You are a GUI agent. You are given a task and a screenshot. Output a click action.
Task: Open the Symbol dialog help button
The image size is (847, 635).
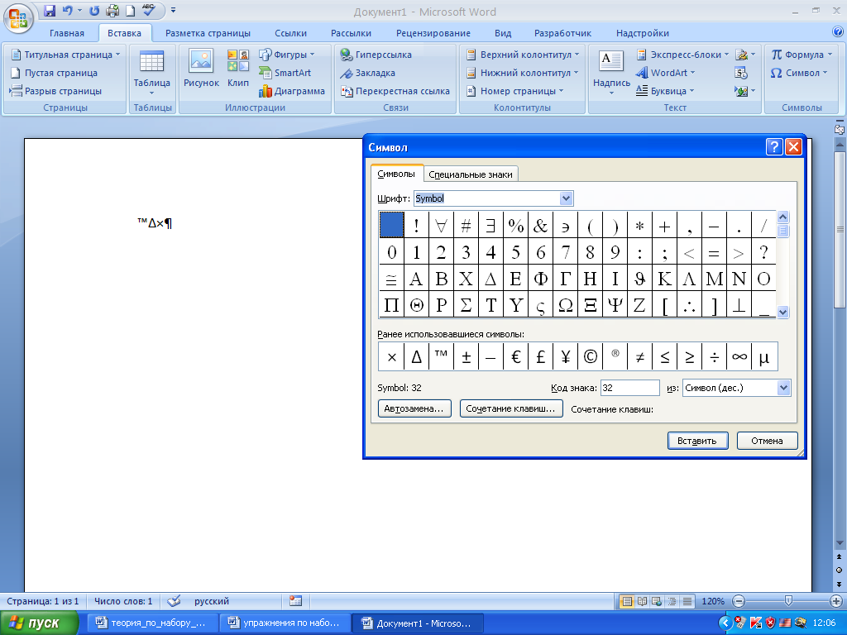coord(774,146)
